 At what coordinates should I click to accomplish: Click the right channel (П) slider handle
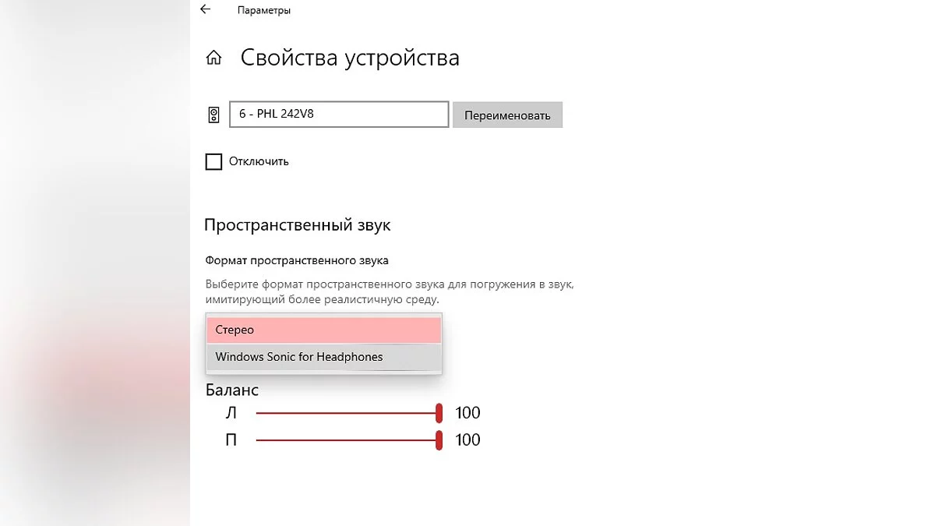pyautogui.click(x=439, y=440)
